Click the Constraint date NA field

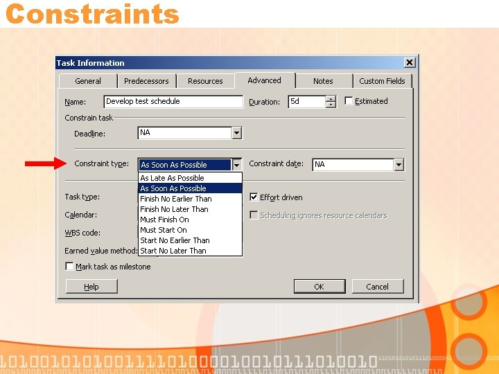(x=353, y=165)
